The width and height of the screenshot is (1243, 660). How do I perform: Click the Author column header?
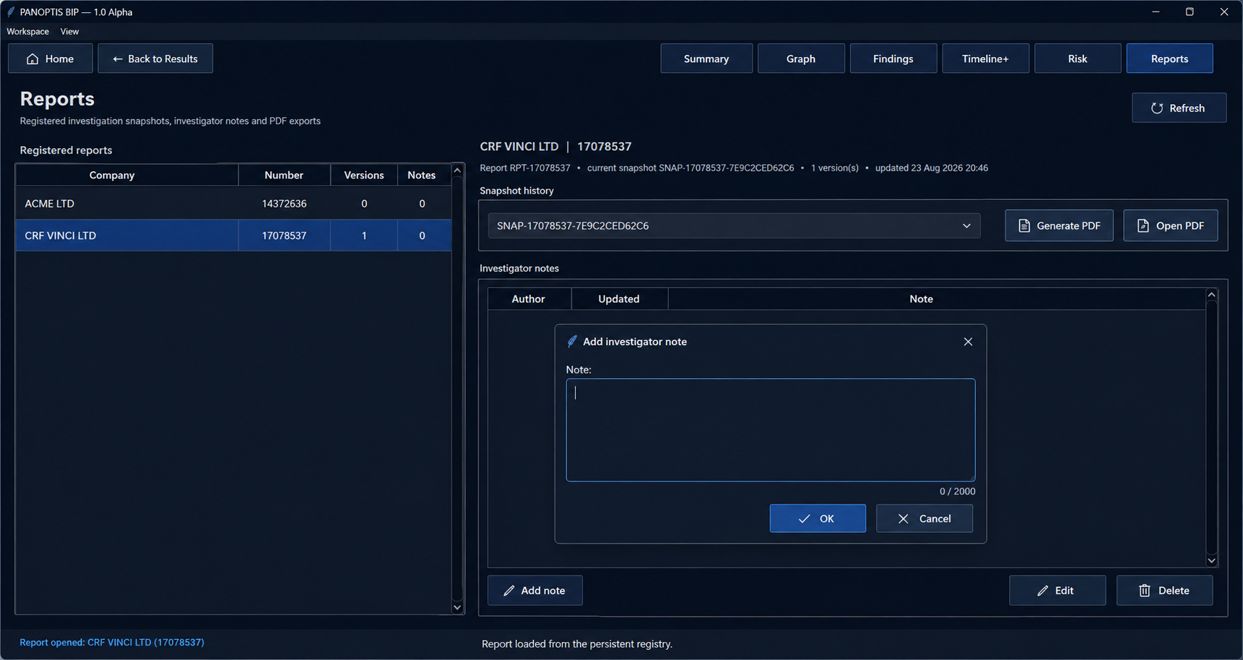tap(529, 299)
